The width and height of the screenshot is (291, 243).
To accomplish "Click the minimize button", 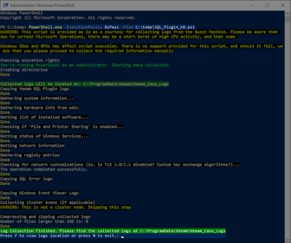I will [x=252, y=5].
